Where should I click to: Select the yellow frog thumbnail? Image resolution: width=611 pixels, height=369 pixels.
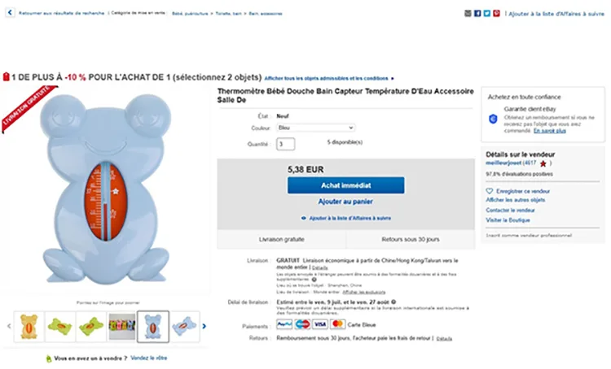point(29,327)
